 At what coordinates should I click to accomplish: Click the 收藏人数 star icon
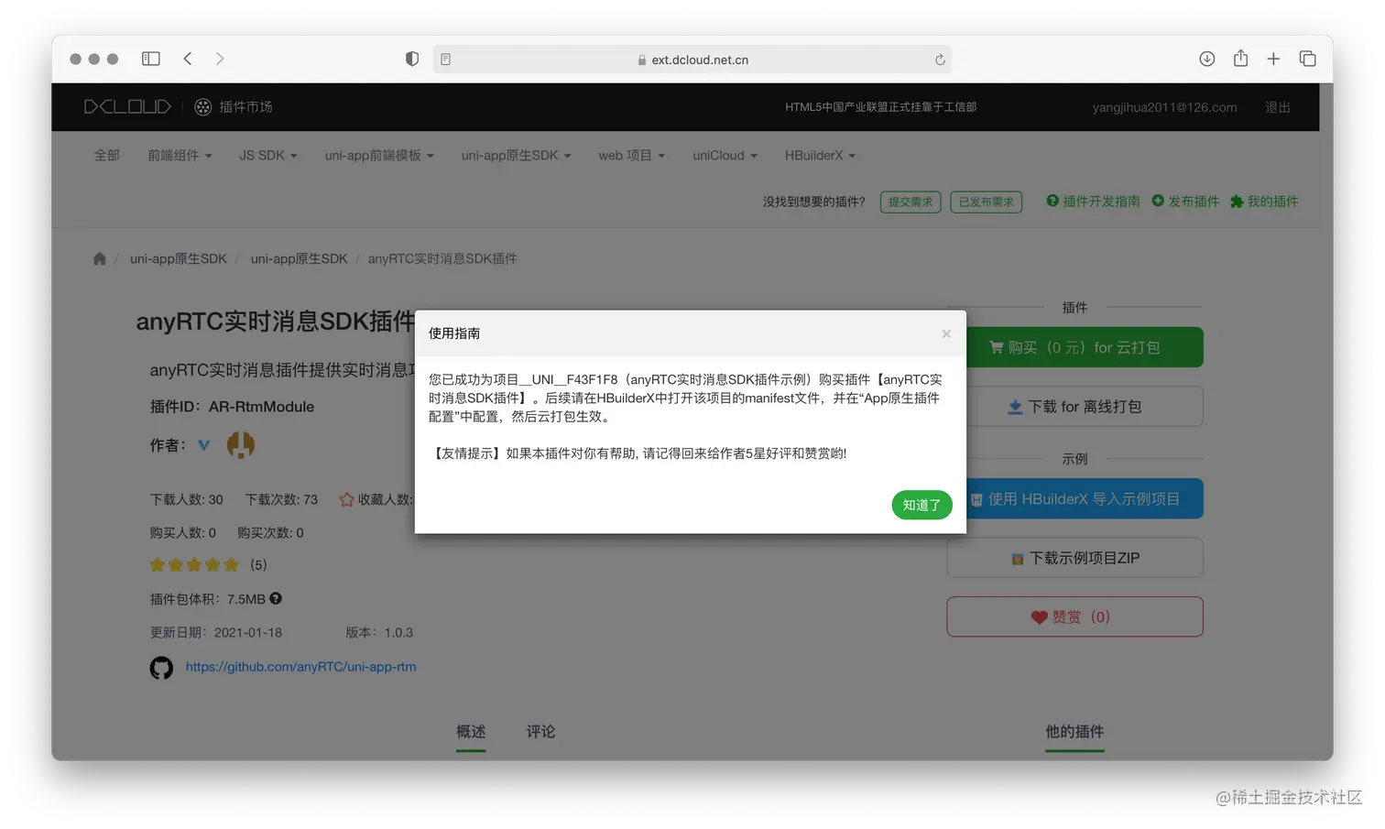click(x=346, y=499)
